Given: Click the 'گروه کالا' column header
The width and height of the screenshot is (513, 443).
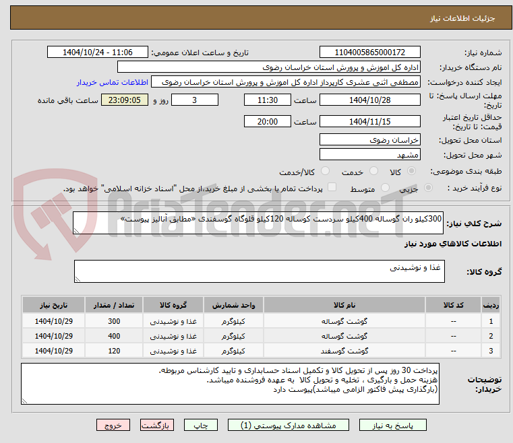Looking at the screenshot, I should pyautogui.click(x=173, y=305).
